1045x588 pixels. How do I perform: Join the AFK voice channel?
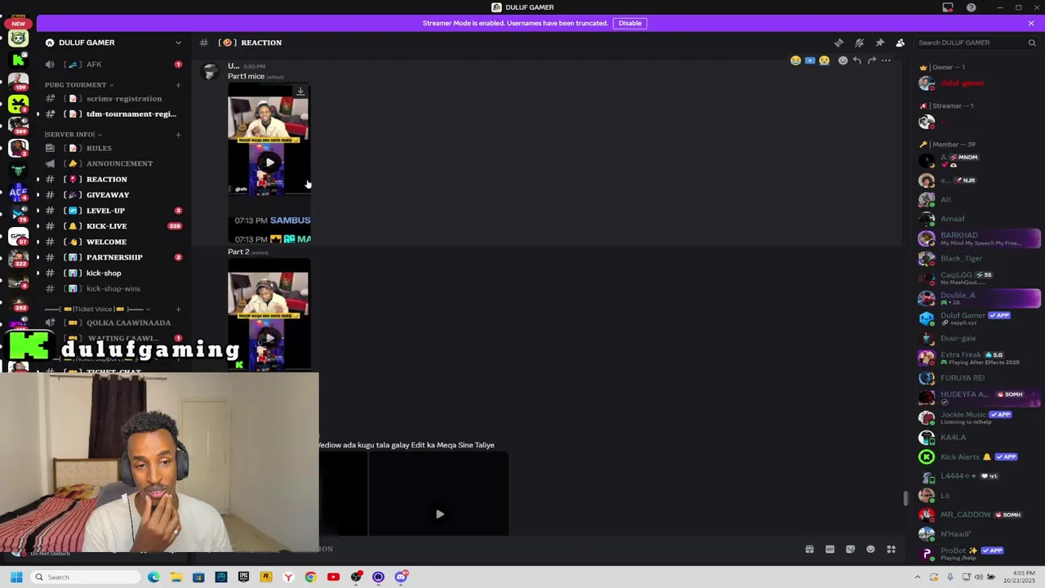point(114,65)
